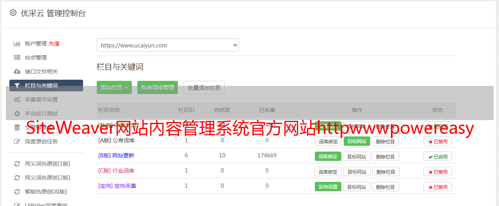Screen dimensions: 499x206
Task: Toggle 已禁用 status for 行业词库
Action: [x=438, y=171]
